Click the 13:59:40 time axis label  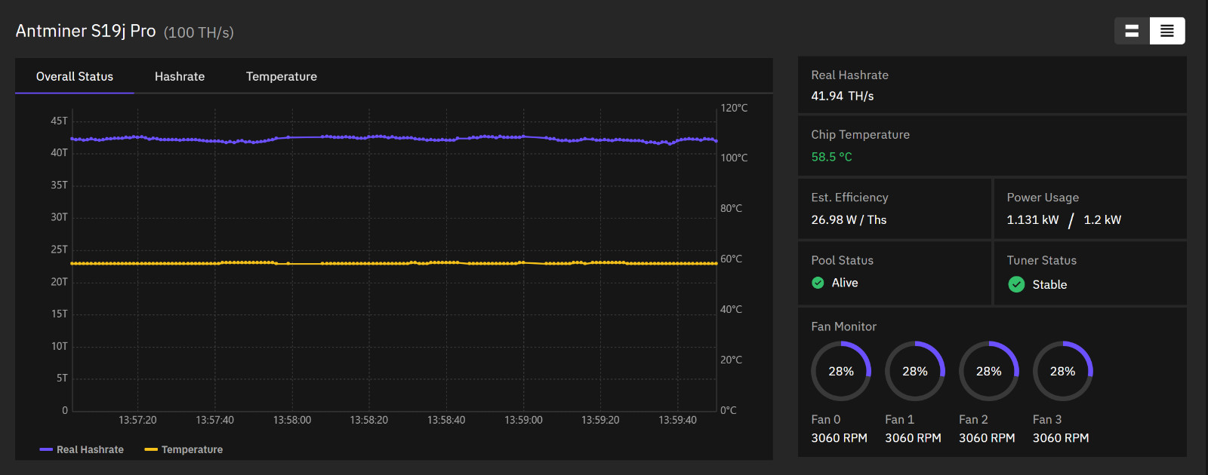pos(677,420)
